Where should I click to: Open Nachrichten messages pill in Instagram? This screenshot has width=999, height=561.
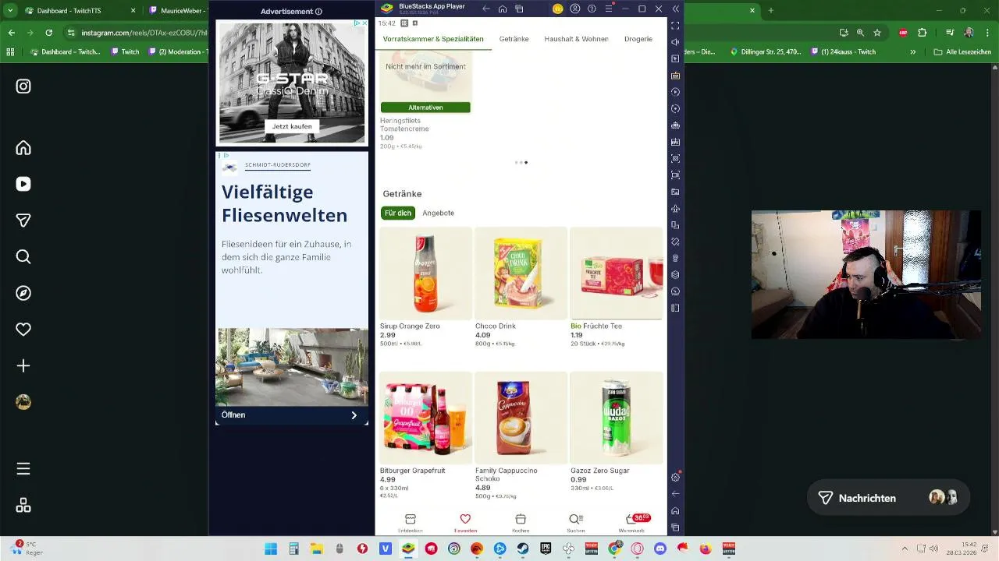tap(888, 498)
